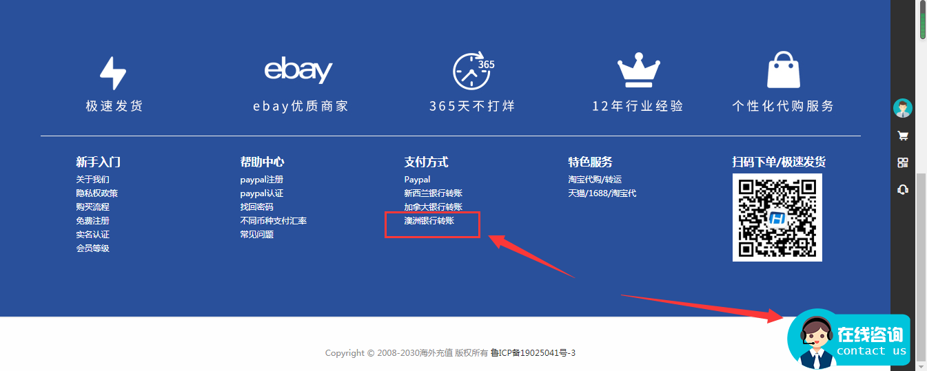This screenshot has height=371, width=927.
Task: Go to 新西兰银行转账 page
Action: point(434,193)
